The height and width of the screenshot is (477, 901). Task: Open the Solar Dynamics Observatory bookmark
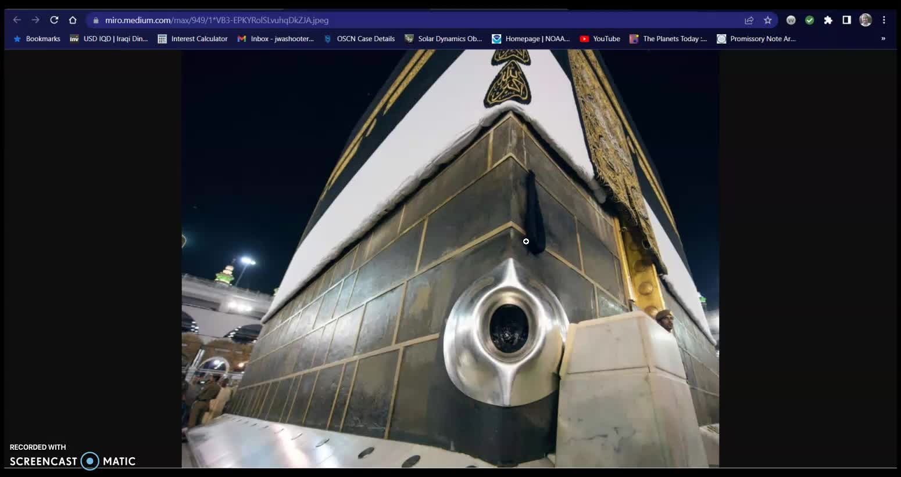click(x=444, y=39)
